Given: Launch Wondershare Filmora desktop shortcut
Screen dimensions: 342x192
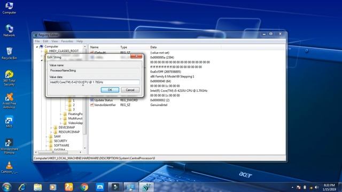Looking at the screenshot, I should click(9, 146).
